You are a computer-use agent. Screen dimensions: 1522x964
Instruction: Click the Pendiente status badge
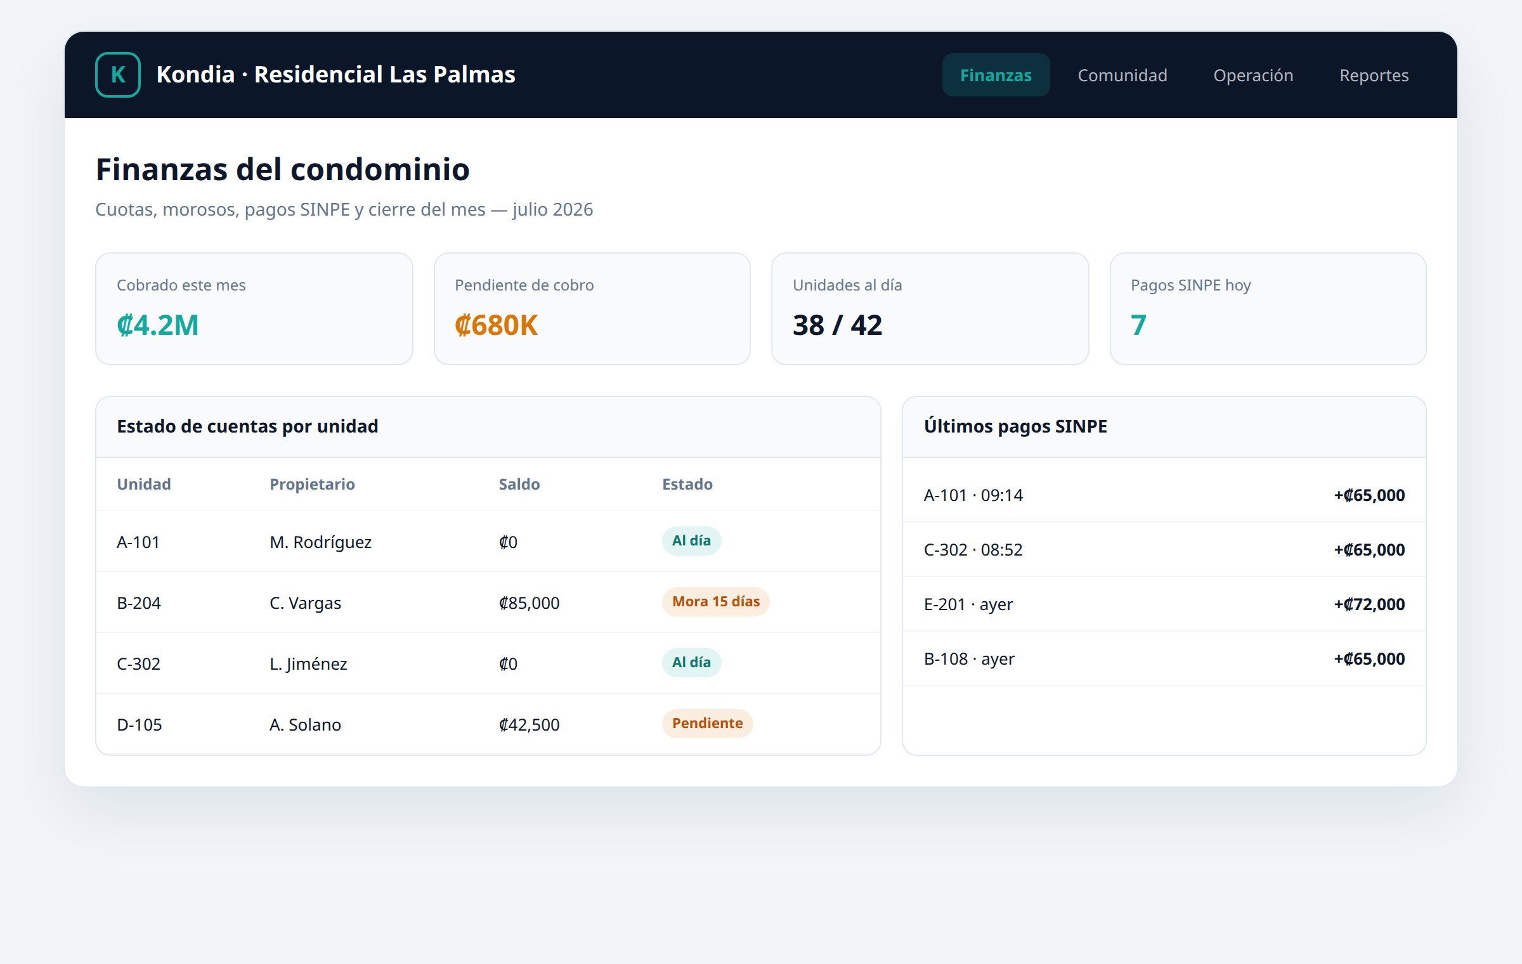[x=707, y=724]
